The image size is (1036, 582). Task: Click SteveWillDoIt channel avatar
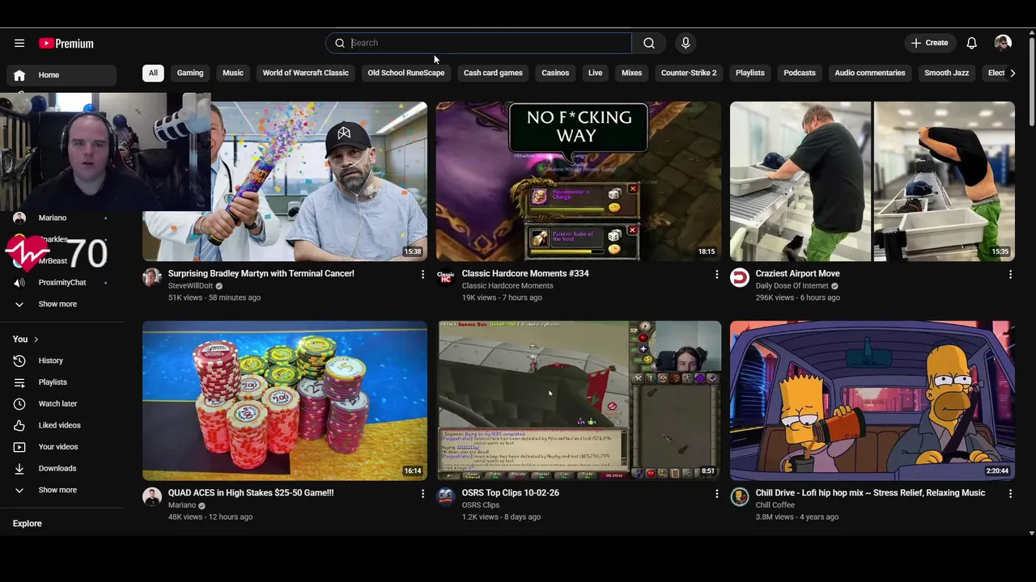coord(152,278)
